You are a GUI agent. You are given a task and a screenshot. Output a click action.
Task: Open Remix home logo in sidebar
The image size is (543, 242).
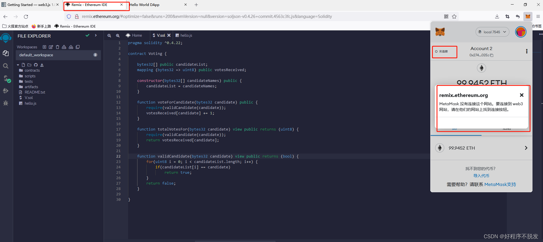tap(6, 38)
